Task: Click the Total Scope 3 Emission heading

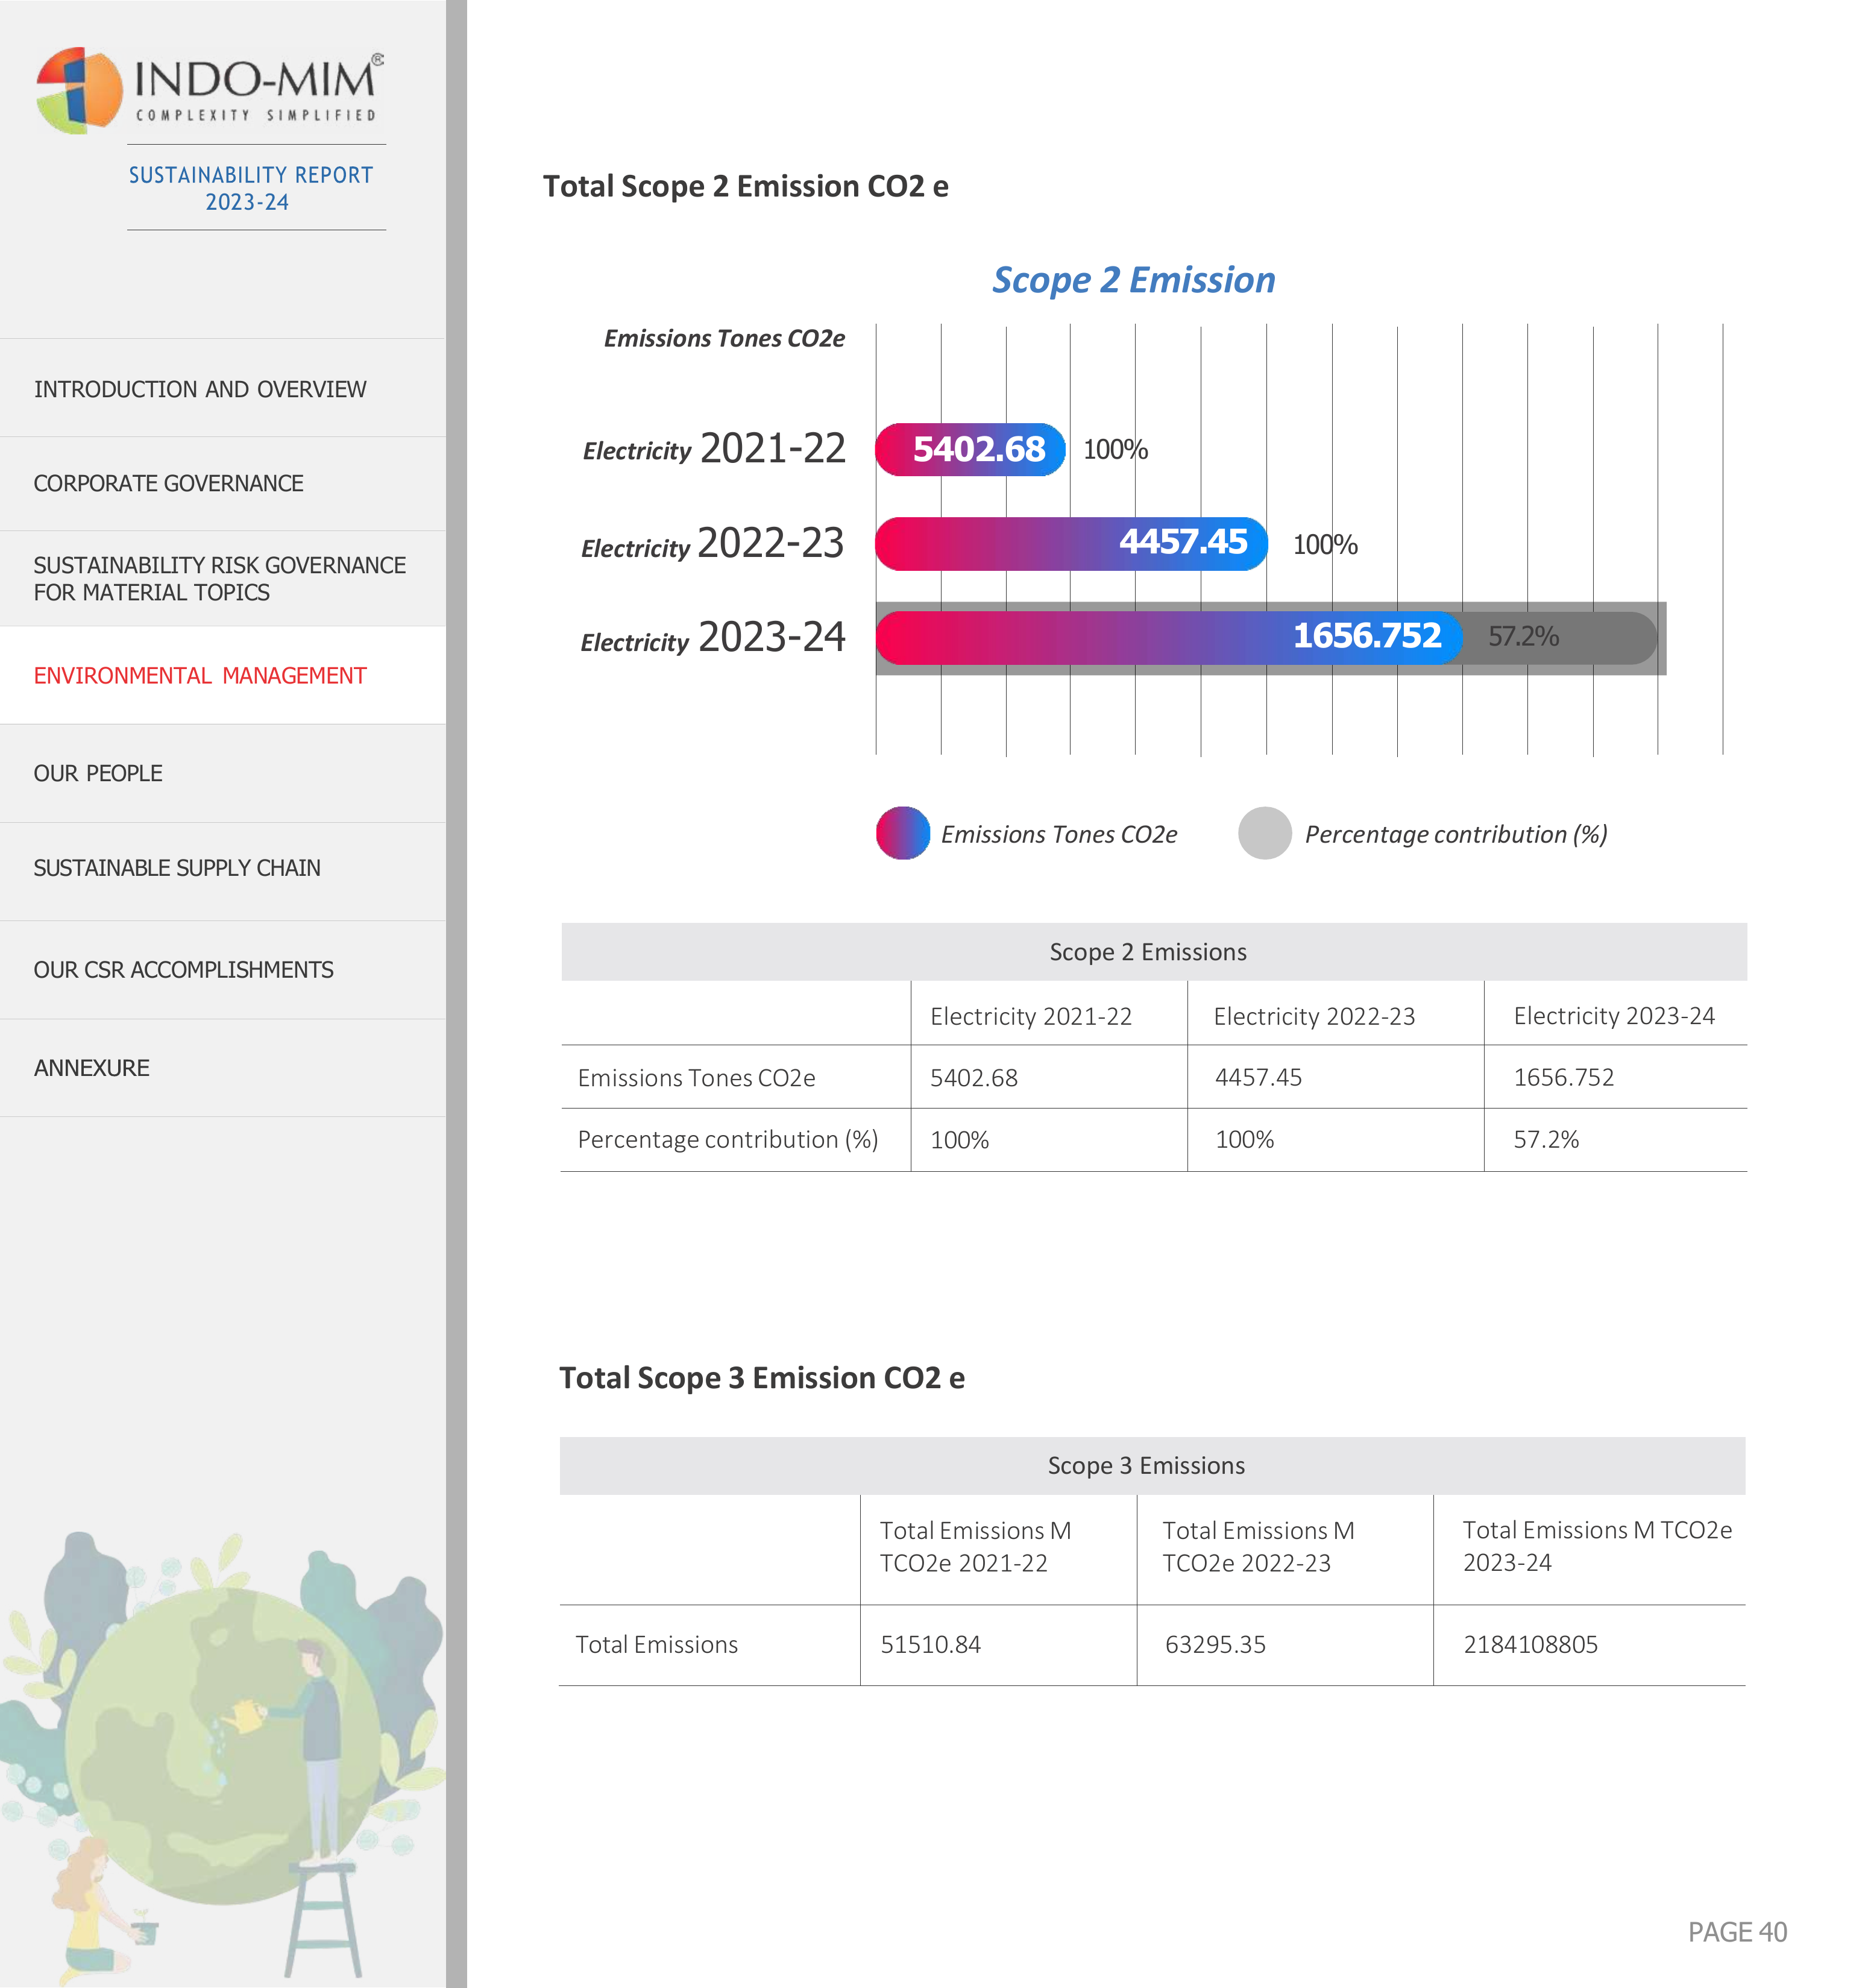Action: tap(761, 1378)
